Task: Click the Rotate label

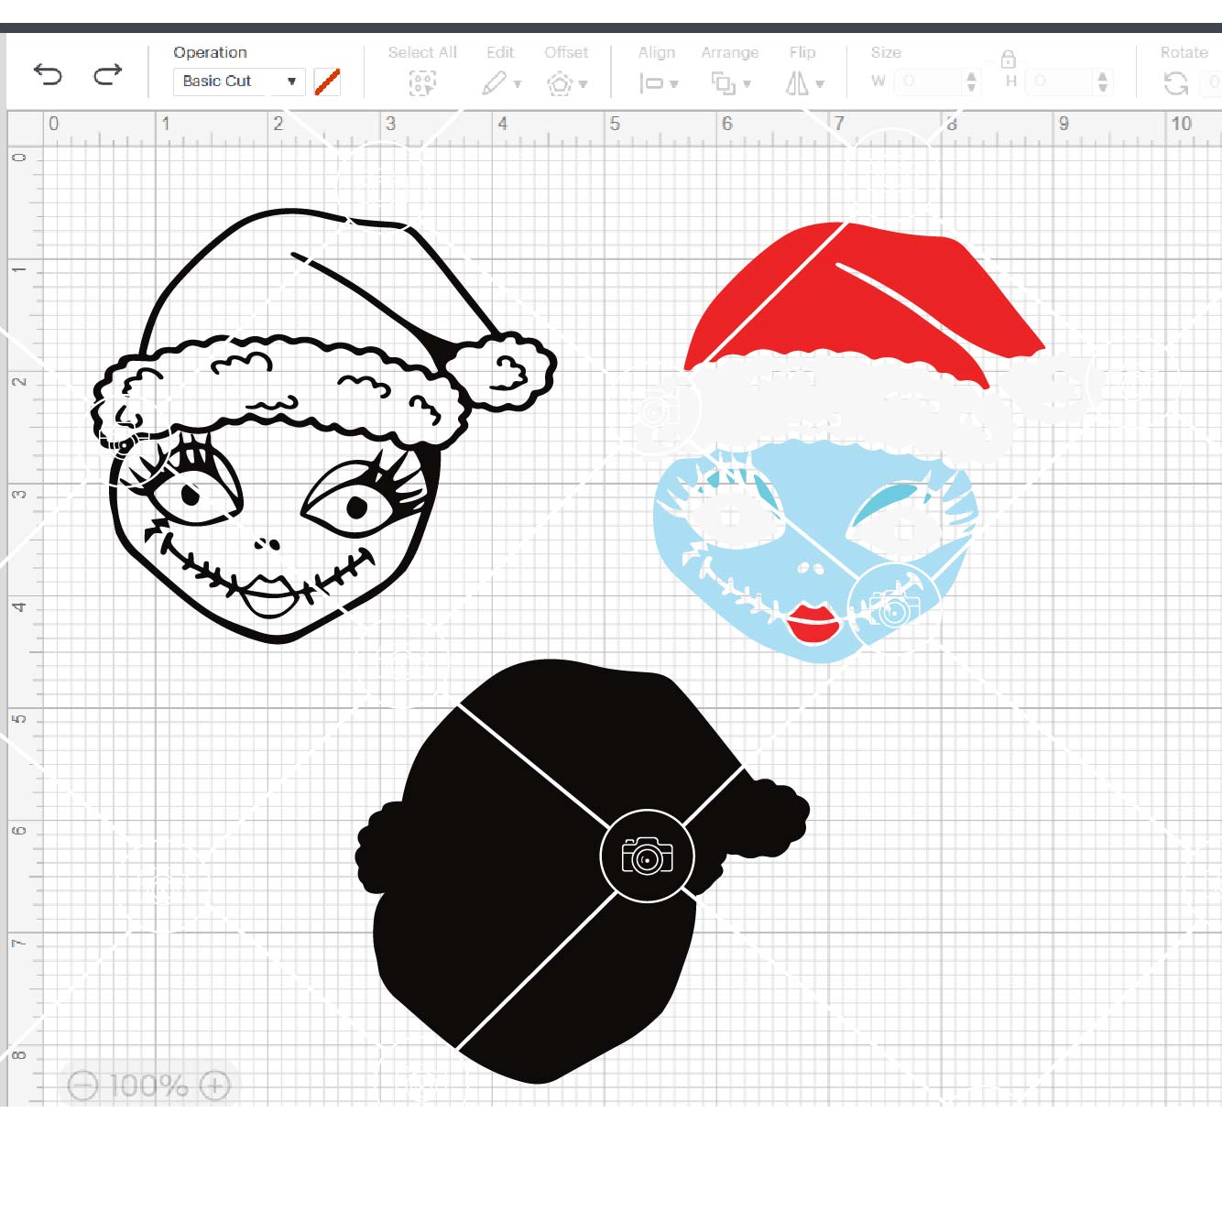Action: click(x=1184, y=52)
